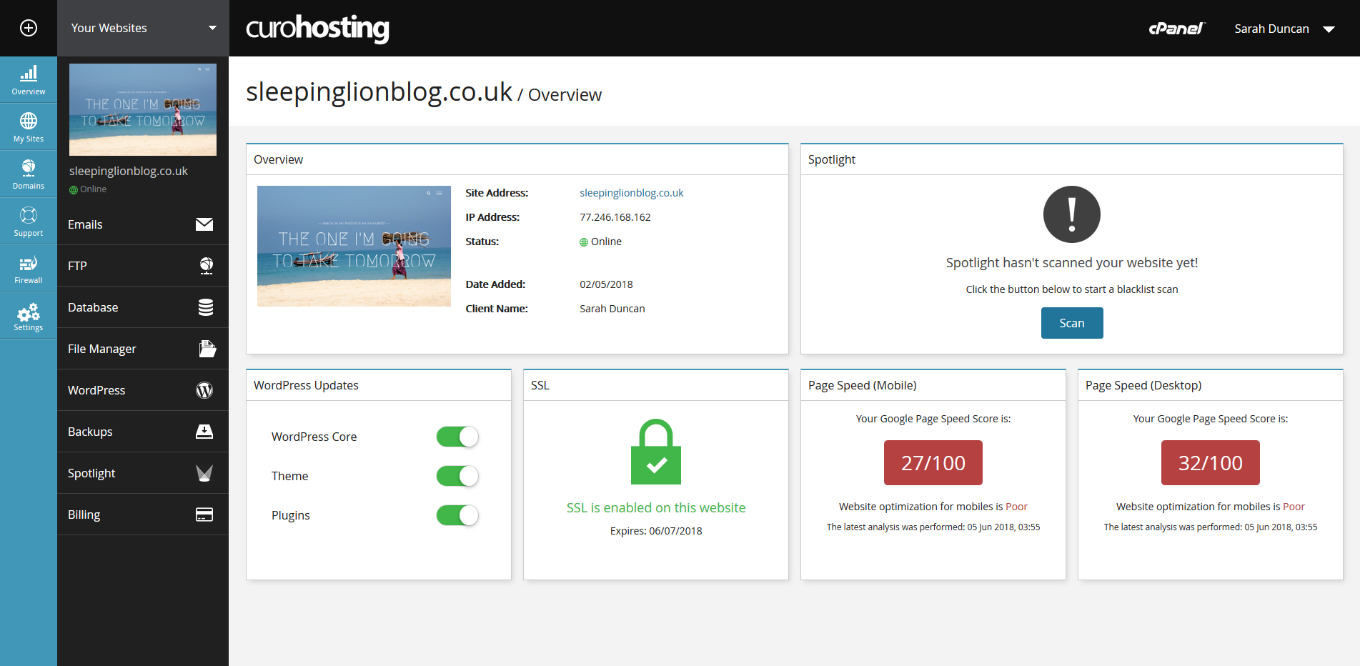Click Client Name value Sarah Duncan
The height and width of the screenshot is (666, 1360).
(x=612, y=309)
